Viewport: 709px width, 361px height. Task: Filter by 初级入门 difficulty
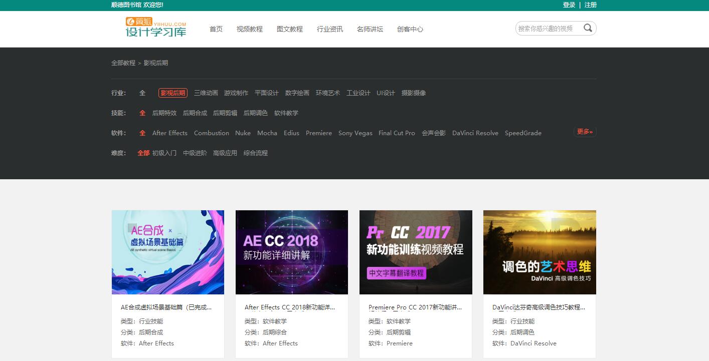[x=164, y=153]
